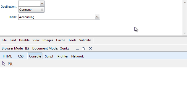Open the Images menu
Viewport: 187px width, 110px height.
click(48, 40)
